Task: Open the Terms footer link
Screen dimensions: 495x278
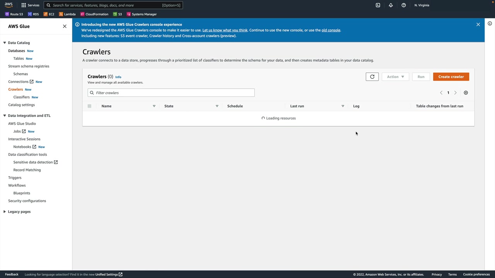Action: (x=452, y=275)
